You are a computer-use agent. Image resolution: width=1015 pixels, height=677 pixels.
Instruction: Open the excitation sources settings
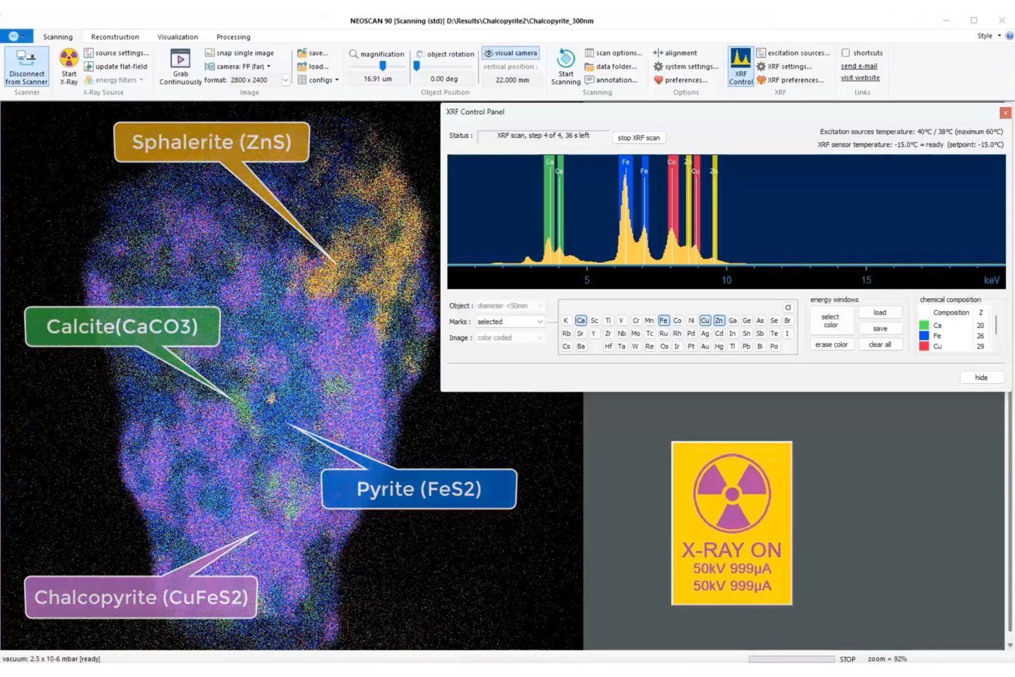(794, 53)
